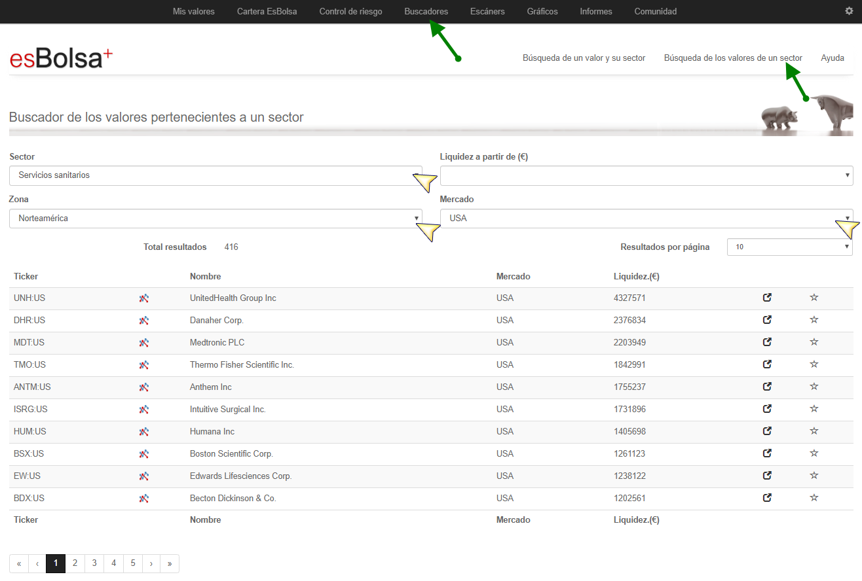Go to page 3 of results

[94, 563]
